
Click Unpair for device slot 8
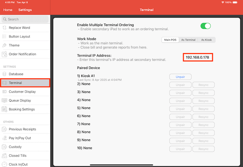(180, 133)
